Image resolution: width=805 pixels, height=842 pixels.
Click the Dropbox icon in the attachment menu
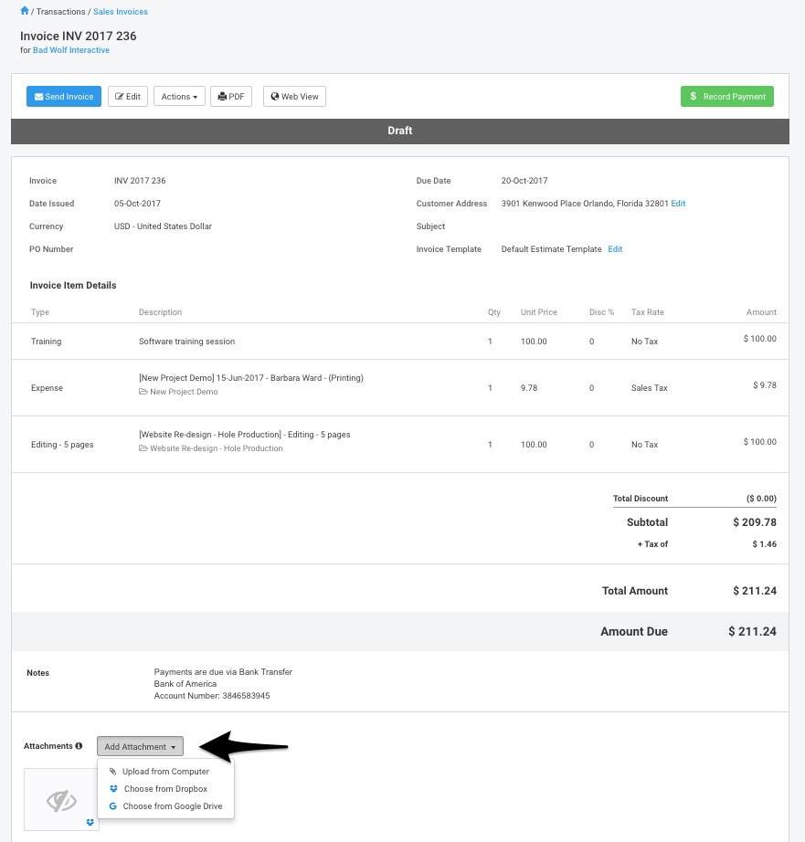pos(112,788)
